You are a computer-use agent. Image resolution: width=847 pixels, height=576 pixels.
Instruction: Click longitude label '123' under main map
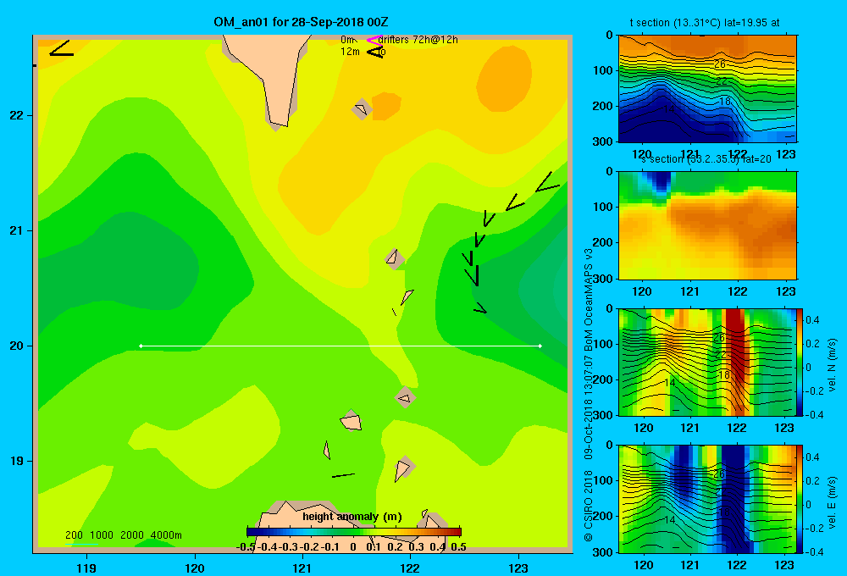[x=518, y=568]
